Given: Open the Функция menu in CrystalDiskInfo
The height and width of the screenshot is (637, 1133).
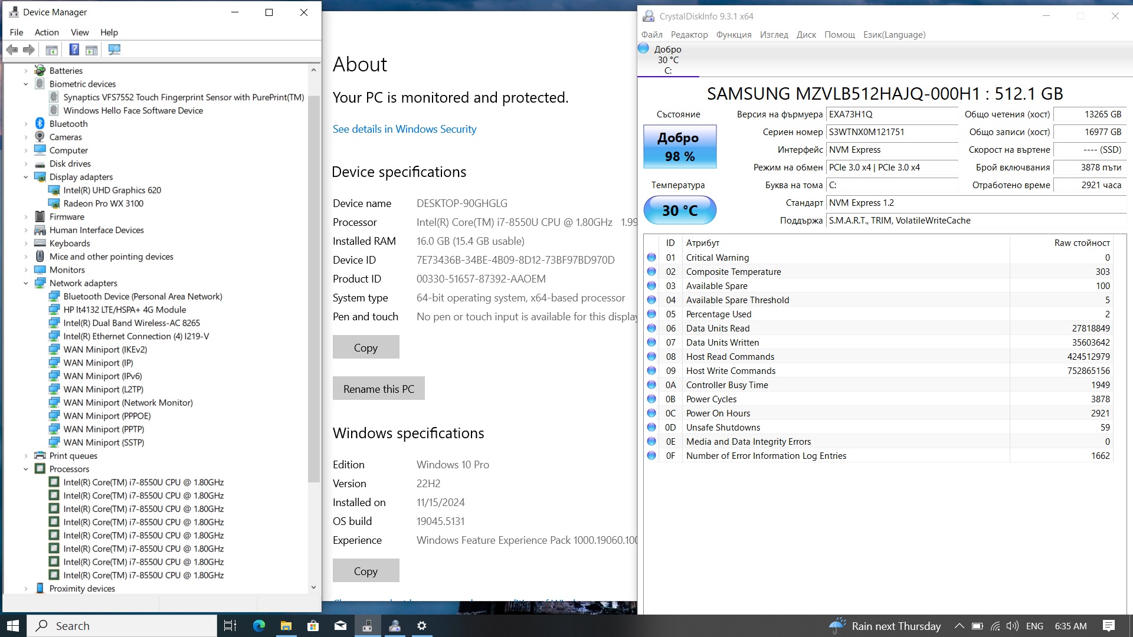Looking at the screenshot, I should [x=733, y=35].
